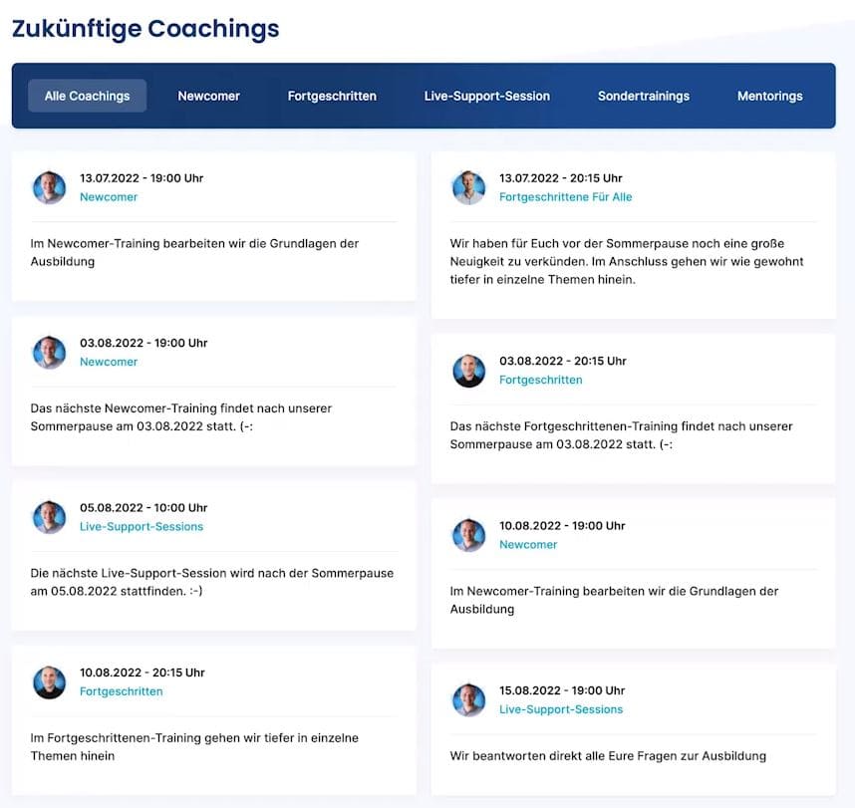Click coach avatar on 15.08.2022 19:00 card
This screenshot has height=808, width=855.
coord(468,699)
